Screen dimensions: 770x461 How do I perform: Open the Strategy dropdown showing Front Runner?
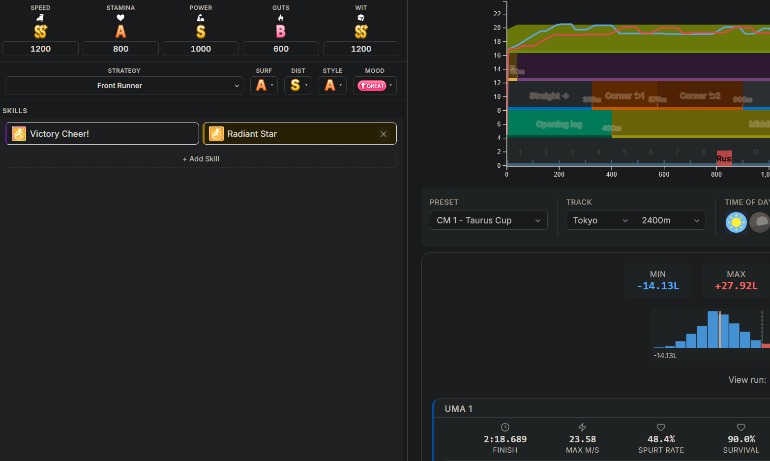click(124, 85)
